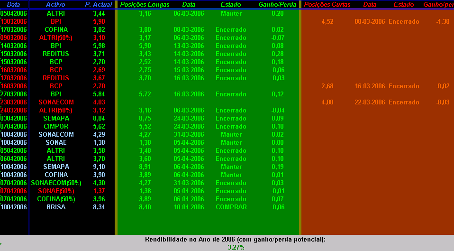Click the green 'Estado' header of long positions
Screen dimensions: 454x251
[231, 4]
